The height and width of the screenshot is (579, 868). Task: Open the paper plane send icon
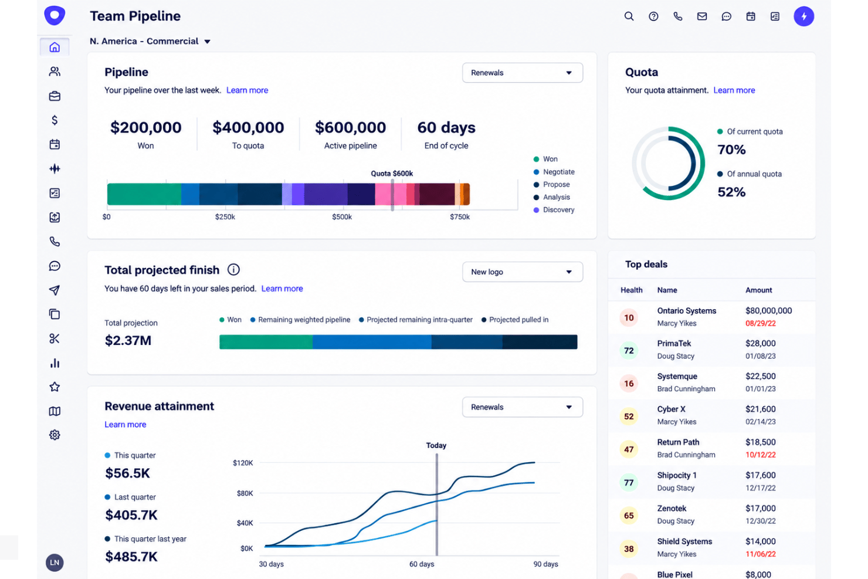click(55, 290)
